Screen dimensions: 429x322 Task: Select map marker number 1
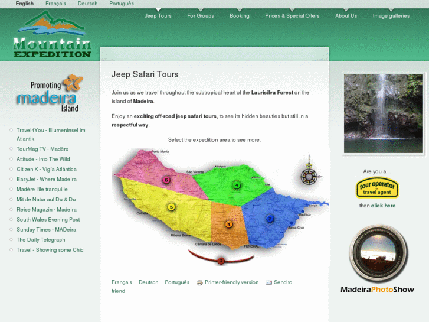pyautogui.click(x=229, y=225)
